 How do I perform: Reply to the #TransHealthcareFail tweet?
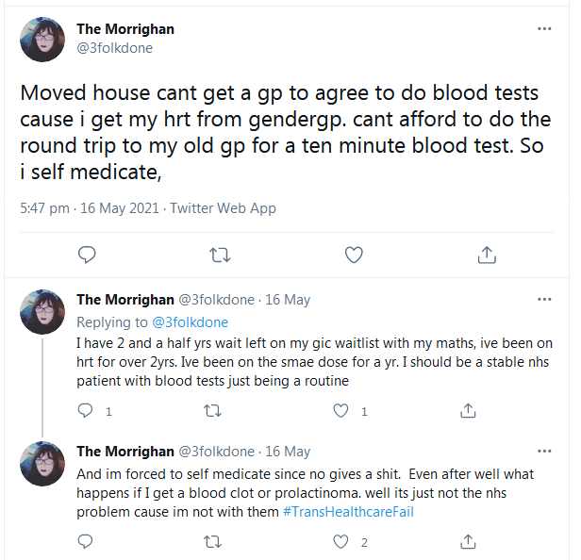86,541
